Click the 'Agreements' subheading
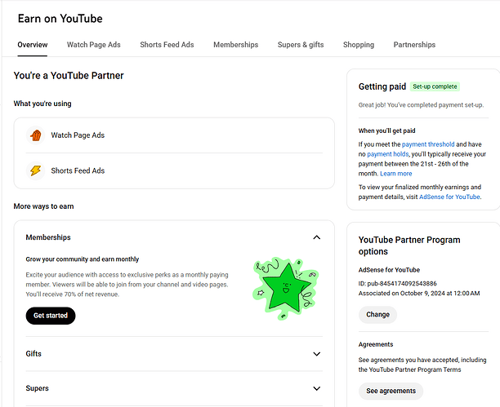This screenshot has height=407, width=500. (x=376, y=344)
